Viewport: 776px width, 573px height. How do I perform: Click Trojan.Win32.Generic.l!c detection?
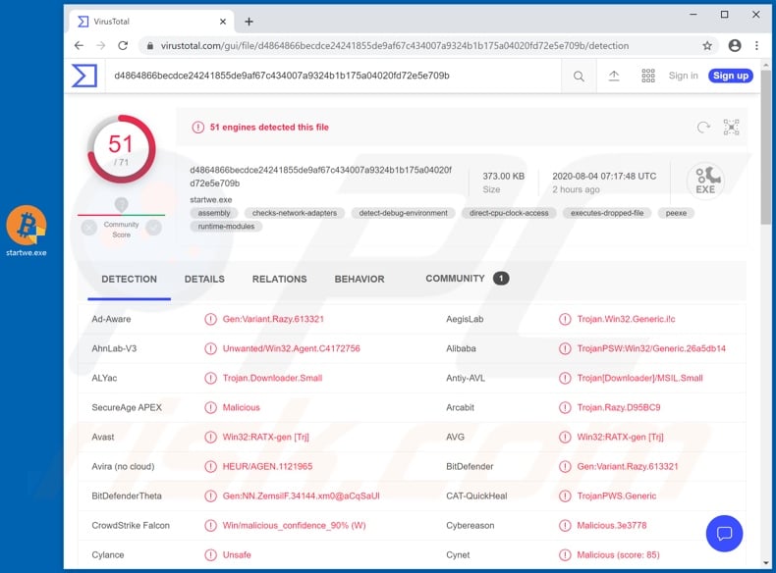point(626,319)
